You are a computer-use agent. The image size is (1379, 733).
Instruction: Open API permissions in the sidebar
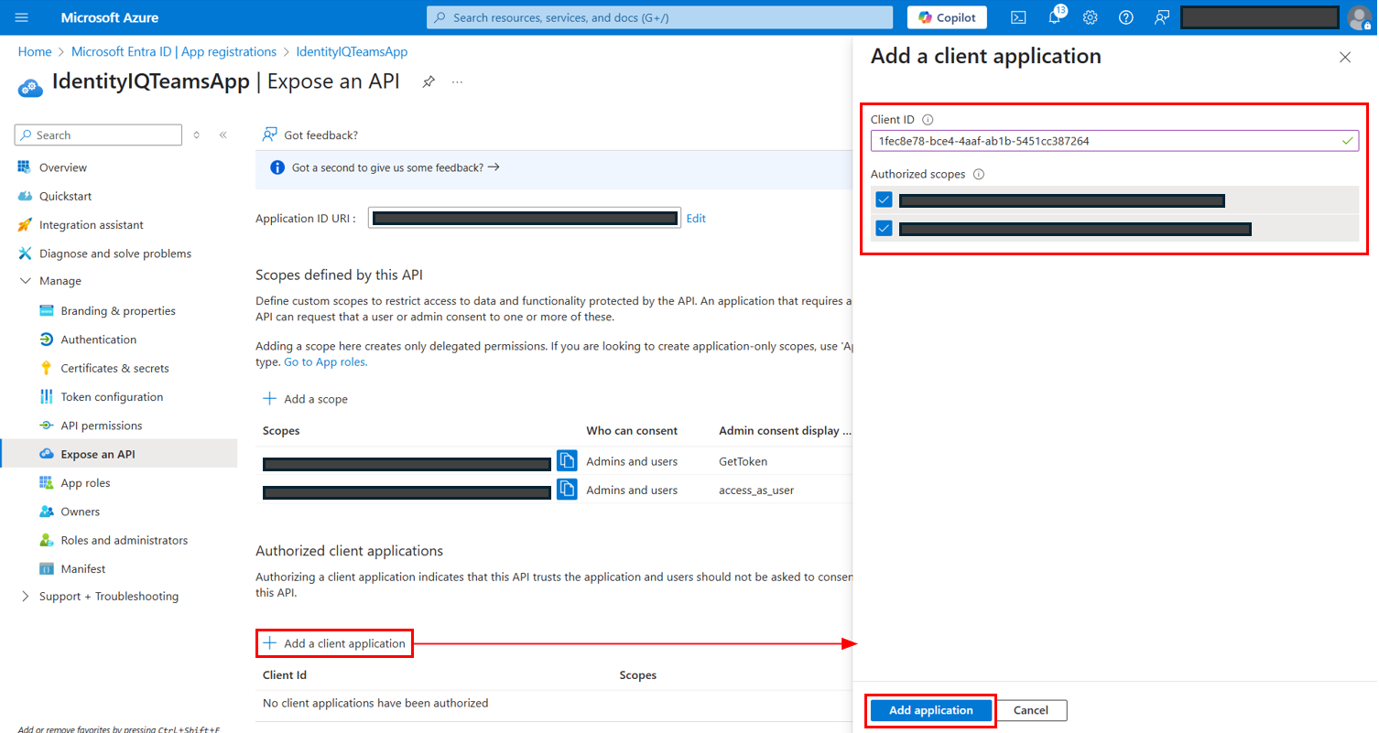[101, 426]
